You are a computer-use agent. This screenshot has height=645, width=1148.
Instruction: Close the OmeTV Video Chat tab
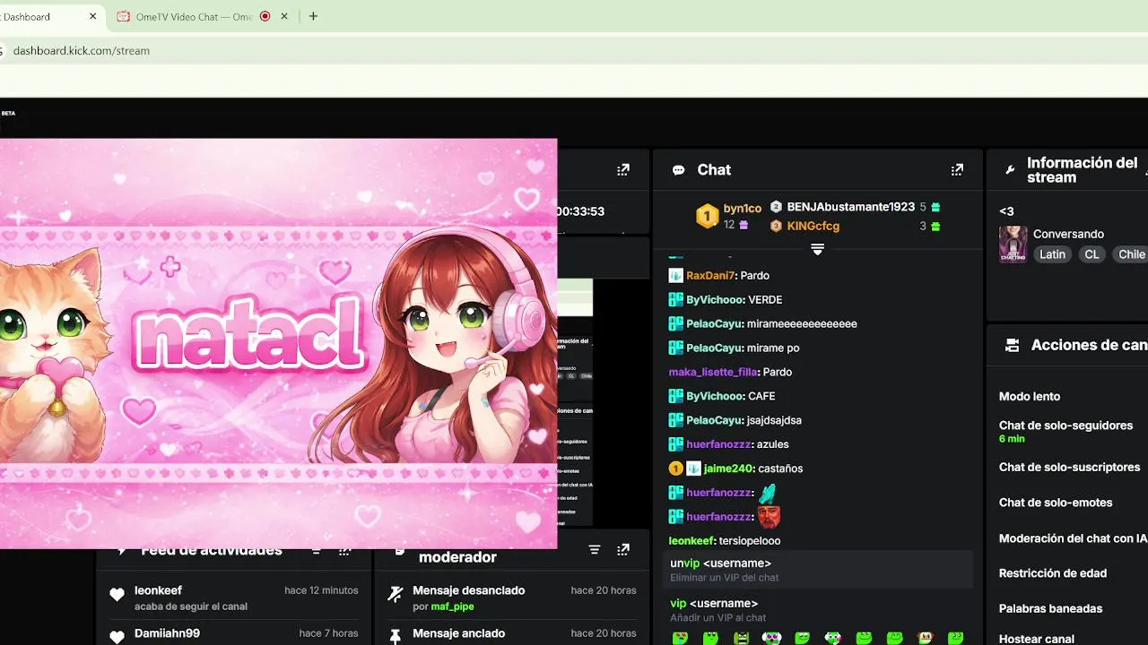tap(285, 16)
